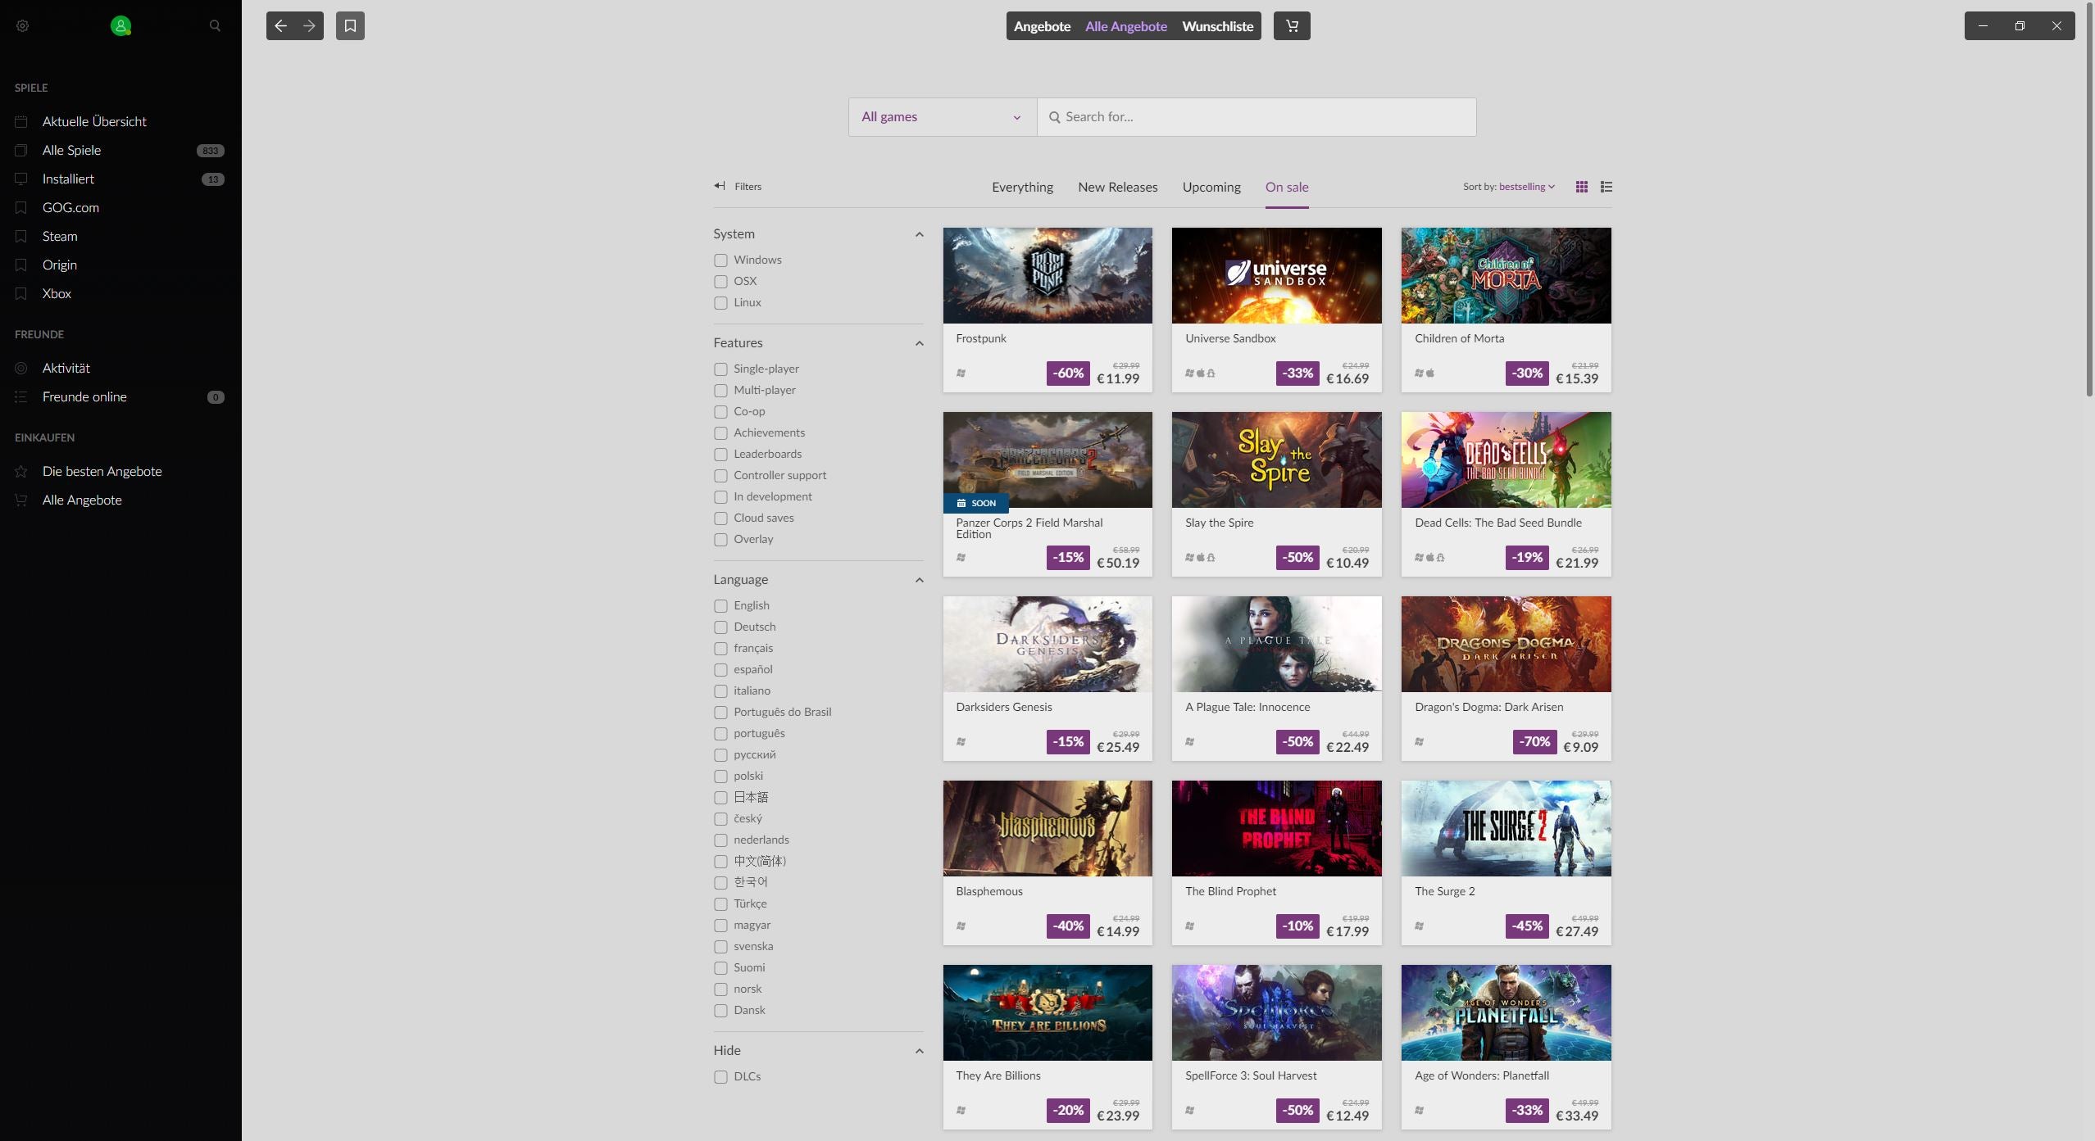Open the sidebar search magnifier
Viewport: 2095px width, 1141px height.
click(215, 26)
